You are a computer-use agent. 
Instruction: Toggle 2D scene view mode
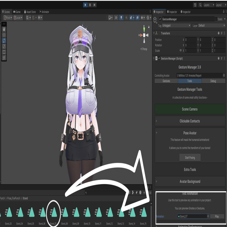pos(116,18)
